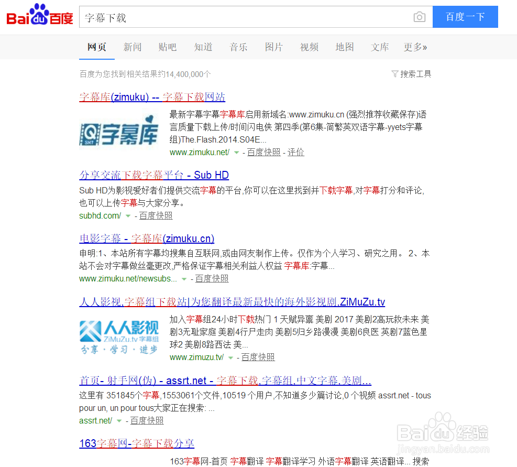The height and width of the screenshot is (467, 517).
Task: Expand the arrow next to assrt.net
Action: point(119,420)
